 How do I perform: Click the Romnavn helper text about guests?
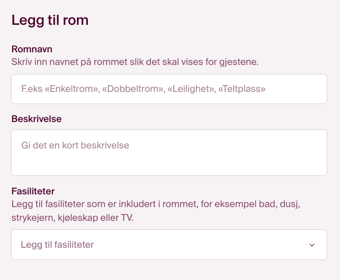click(135, 61)
